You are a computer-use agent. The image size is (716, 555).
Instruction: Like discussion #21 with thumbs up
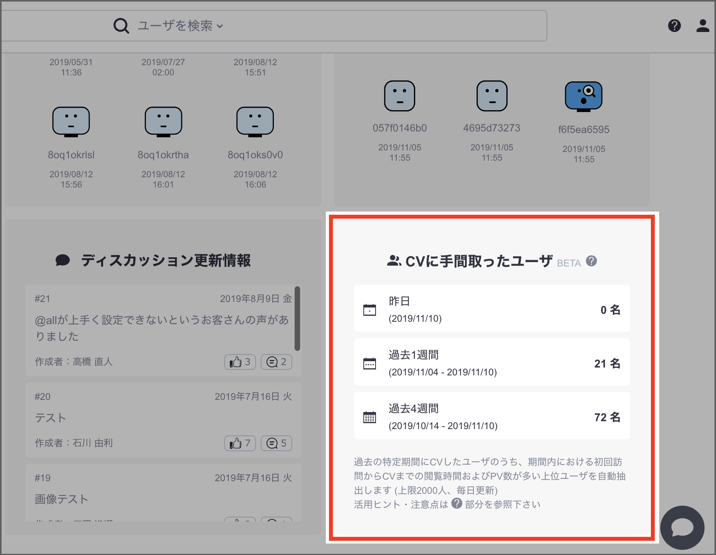coord(240,362)
